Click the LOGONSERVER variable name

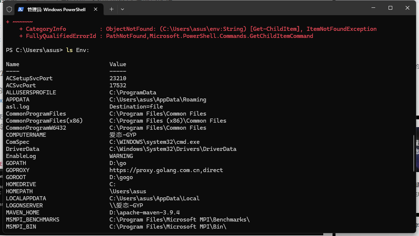pos(24,206)
